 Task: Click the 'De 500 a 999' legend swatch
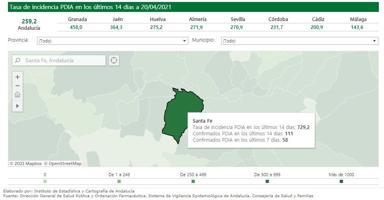coord(267,181)
